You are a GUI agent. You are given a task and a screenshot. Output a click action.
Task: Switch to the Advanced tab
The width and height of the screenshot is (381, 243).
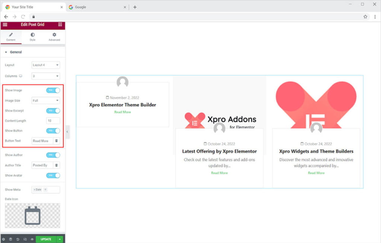54,37
